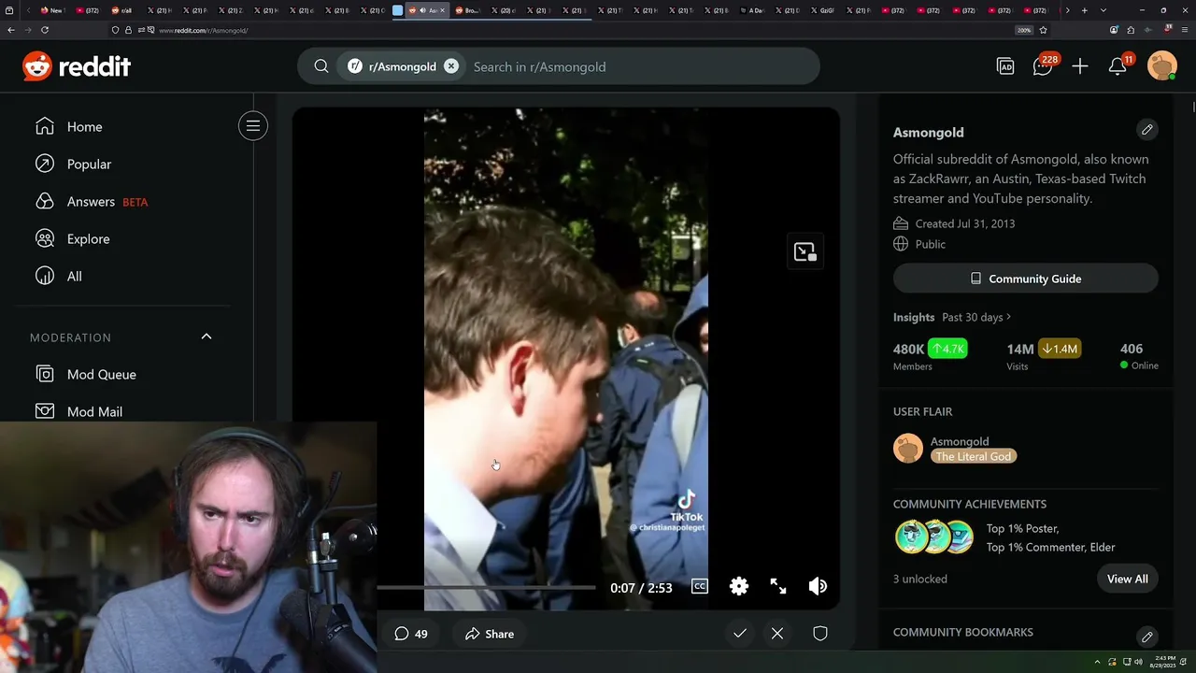
Task: Open notifications bell with 11 alerts
Action: point(1118,65)
